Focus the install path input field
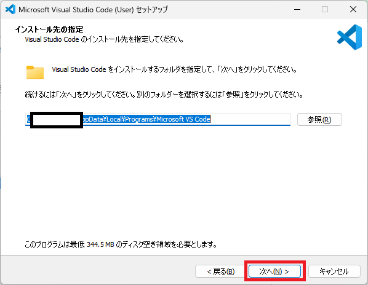The height and width of the screenshot is (285, 368). click(158, 119)
